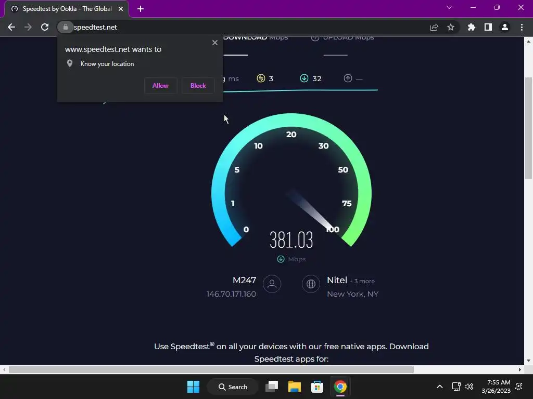Viewport: 533px width, 399px height.
Task: Block the location permission request
Action: pos(198,86)
